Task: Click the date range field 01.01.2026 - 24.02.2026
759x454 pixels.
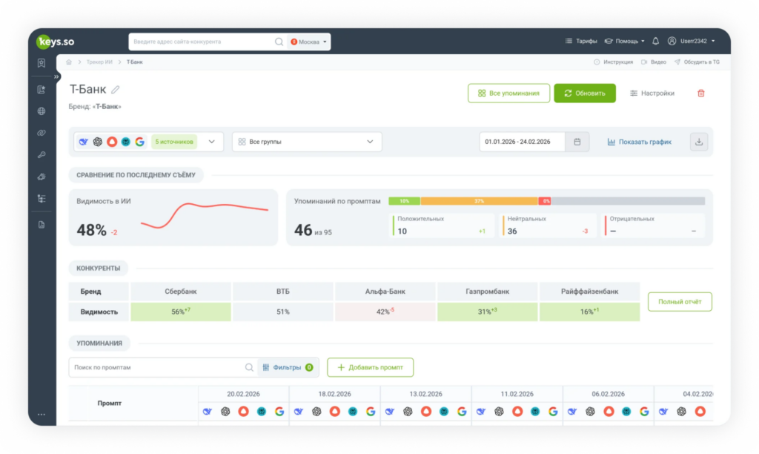Action: tap(523, 142)
